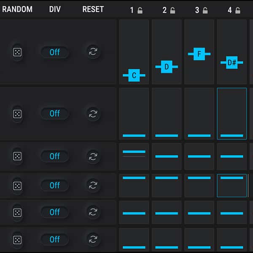Toggle the lock icon for step 4
253x253 pixels.
238,10
